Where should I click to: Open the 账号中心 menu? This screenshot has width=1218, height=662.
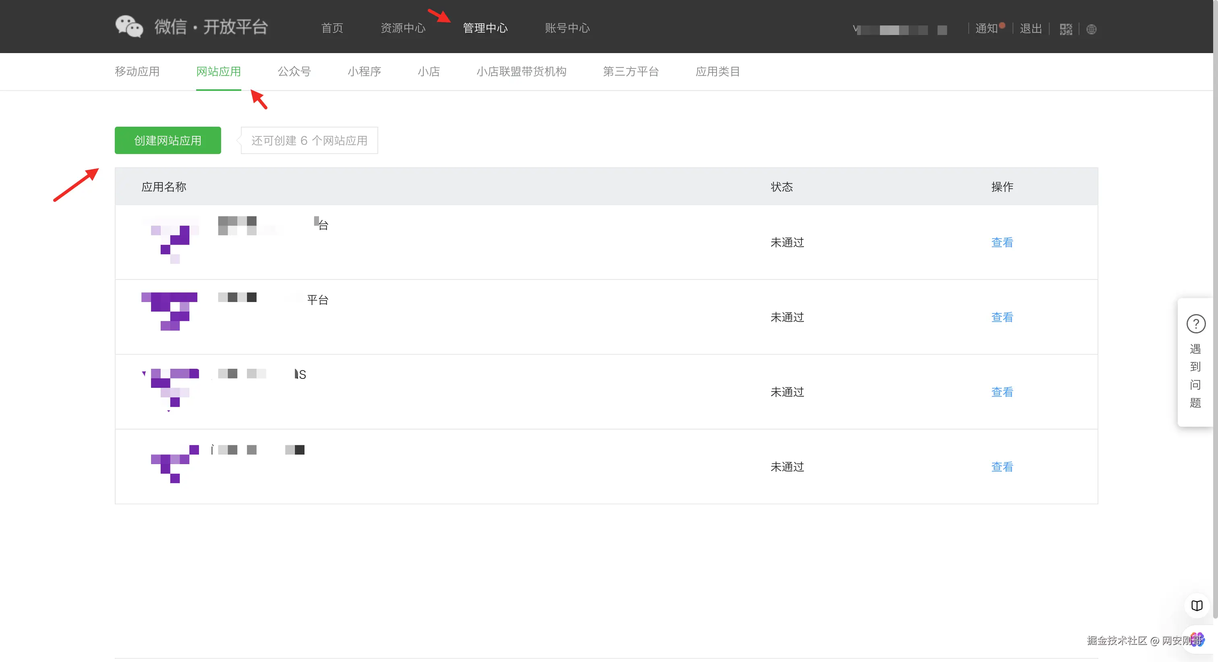point(567,28)
